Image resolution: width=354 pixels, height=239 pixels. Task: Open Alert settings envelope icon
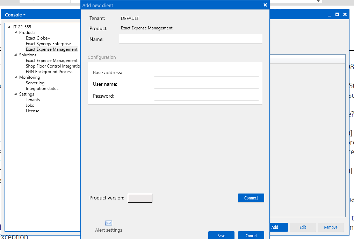(x=109, y=223)
